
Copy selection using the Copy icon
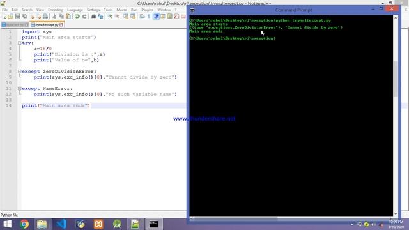[x=61, y=17]
